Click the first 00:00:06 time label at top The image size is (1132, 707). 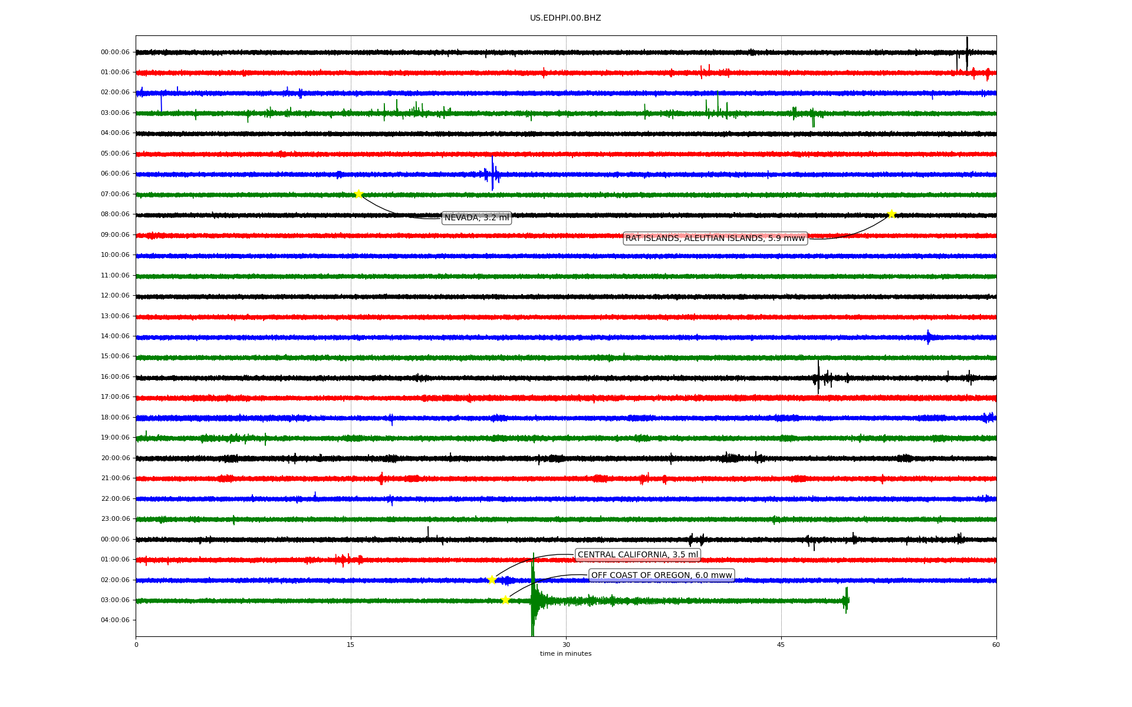pos(115,52)
